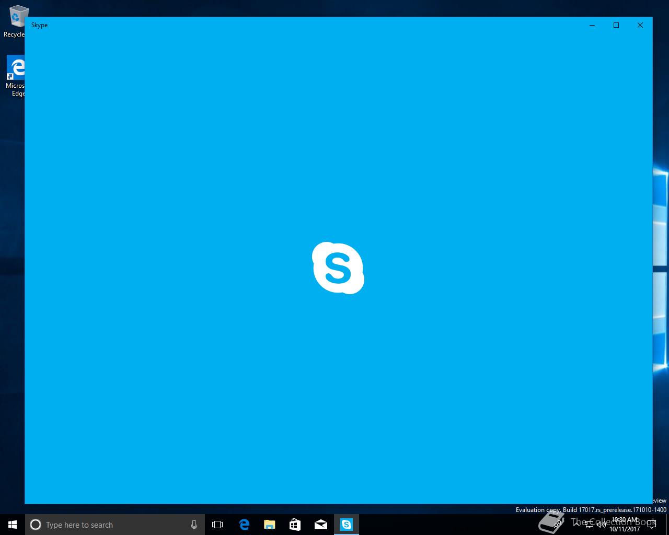The height and width of the screenshot is (535, 669).
Task: Click the Skype logo in splash screen
Action: pos(338,268)
